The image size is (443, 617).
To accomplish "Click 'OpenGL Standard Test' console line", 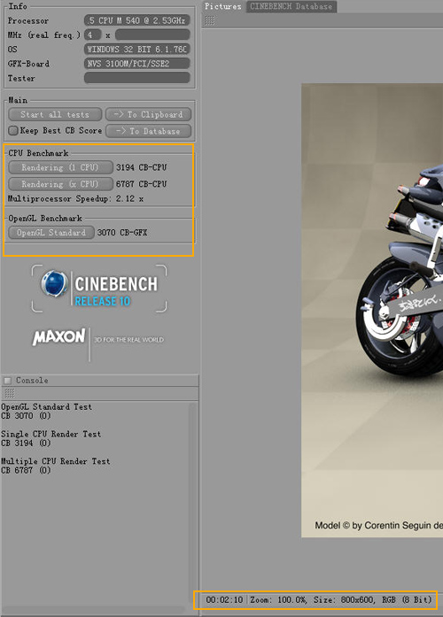I will (x=46, y=407).
